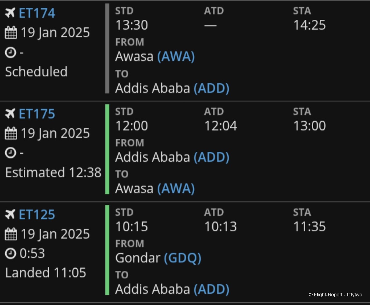Click the calendar icon in ET175 row
The width and height of the screenshot is (370, 305).
[x=11, y=134]
